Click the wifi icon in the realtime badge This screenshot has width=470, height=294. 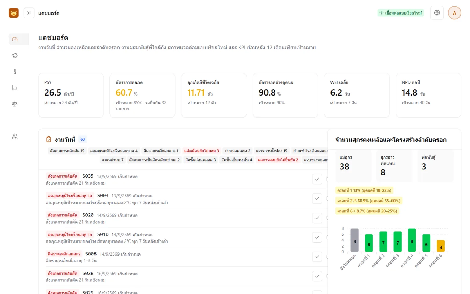coord(382,13)
